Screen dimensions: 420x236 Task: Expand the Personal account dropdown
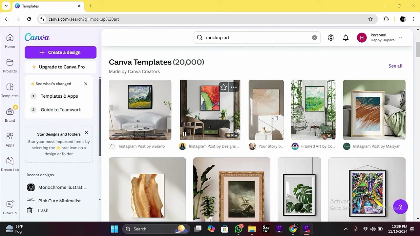400,38
